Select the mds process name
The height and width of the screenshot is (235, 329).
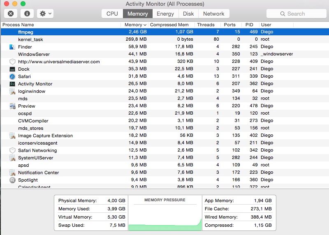click(23, 99)
